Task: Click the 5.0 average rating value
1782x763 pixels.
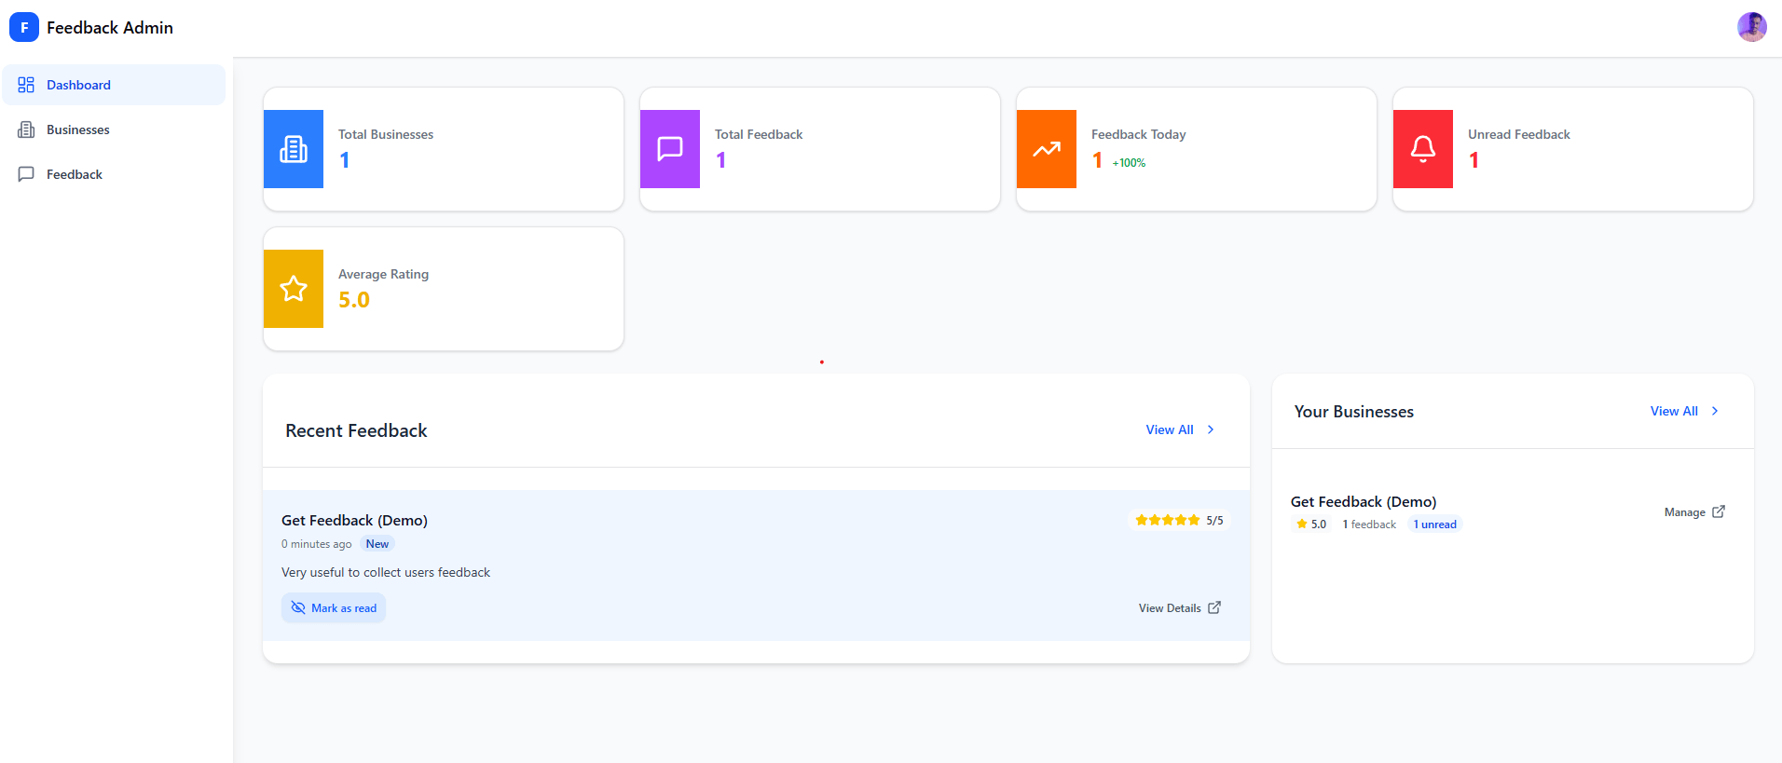Action: (354, 300)
